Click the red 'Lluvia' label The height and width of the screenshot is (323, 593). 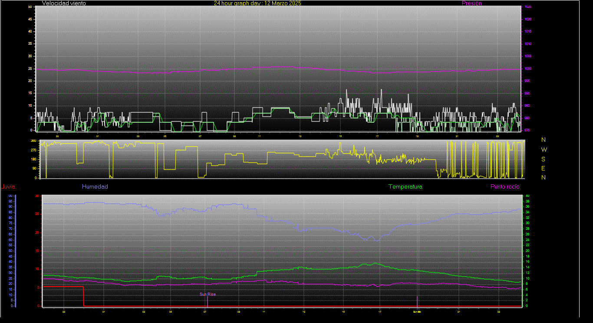click(x=8, y=187)
